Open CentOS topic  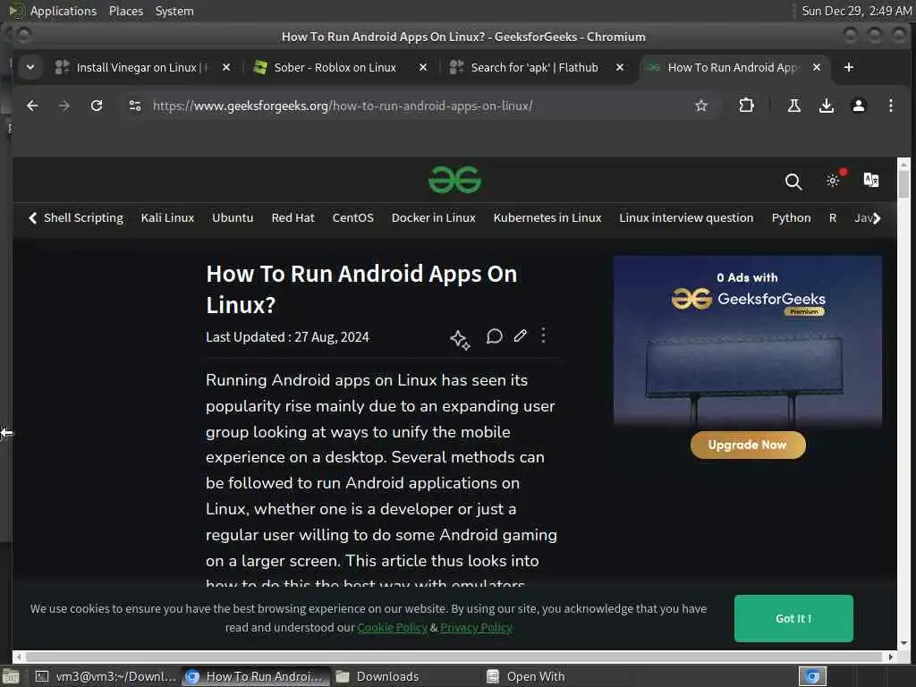(352, 218)
